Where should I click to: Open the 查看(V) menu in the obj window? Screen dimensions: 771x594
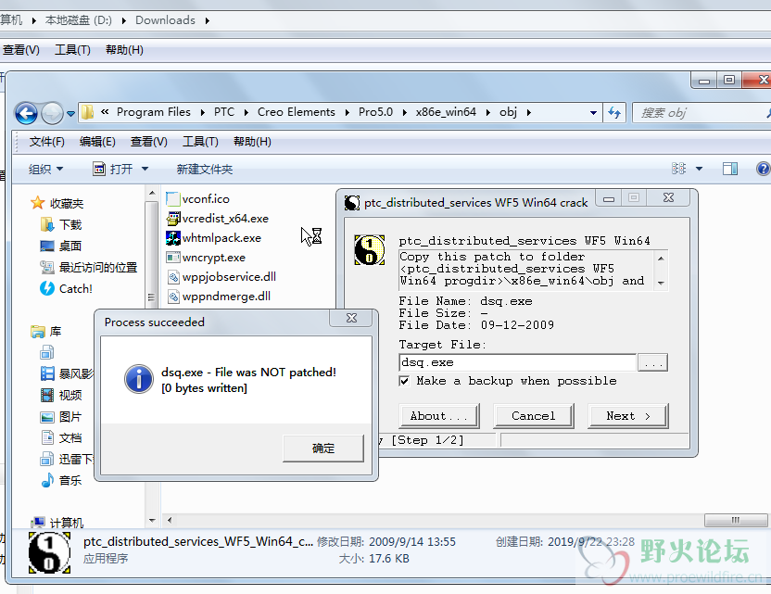tap(148, 142)
